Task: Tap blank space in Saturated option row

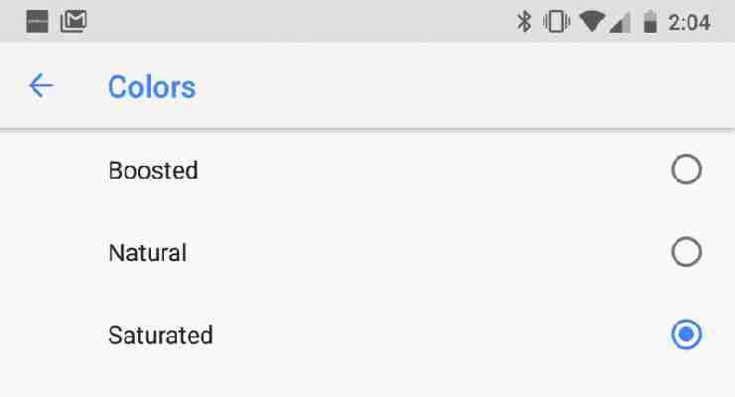Action: click(422, 335)
